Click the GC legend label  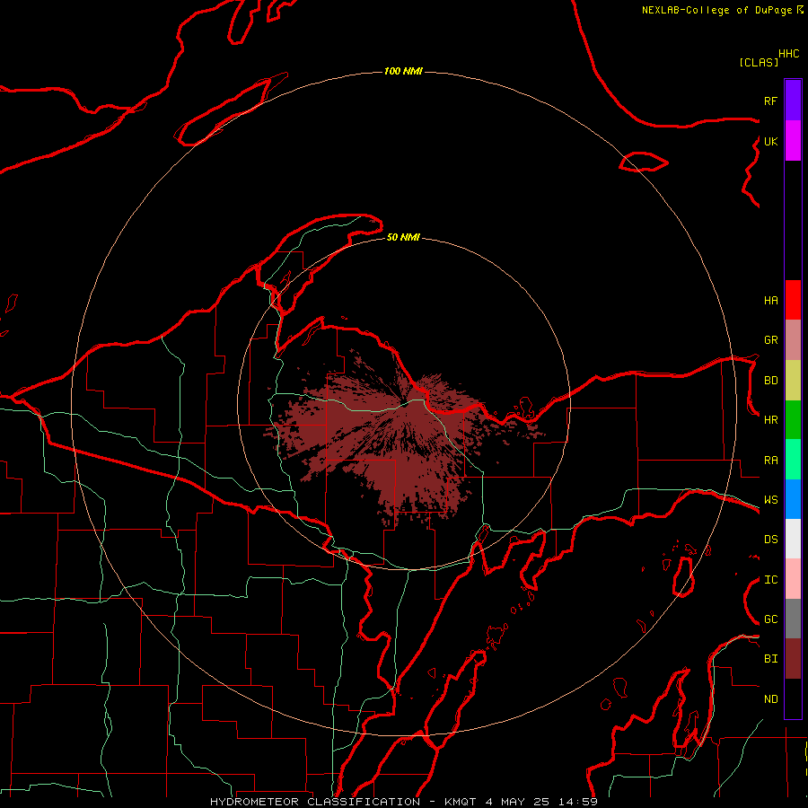(770, 619)
